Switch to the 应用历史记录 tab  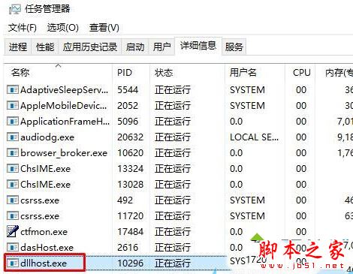[90, 47]
